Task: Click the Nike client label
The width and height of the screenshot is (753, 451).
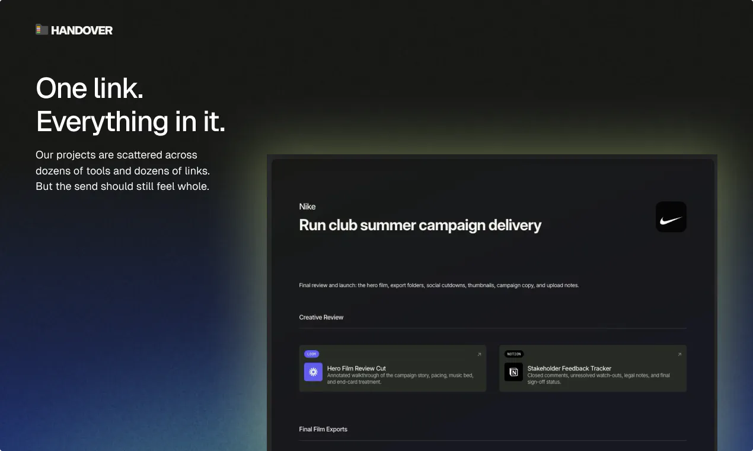Action: [x=307, y=207]
